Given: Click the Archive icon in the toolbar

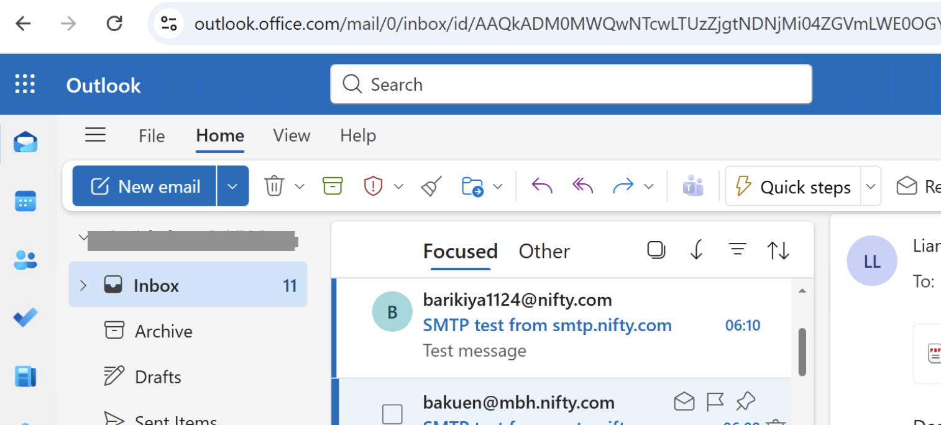Looking at the screenshot, I should pyautogui.click(x=333, y=186).
